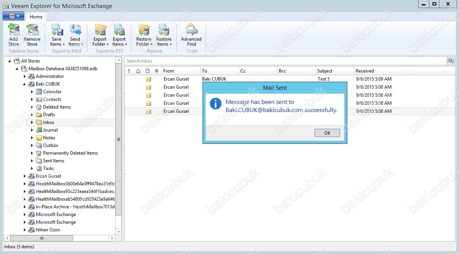Click the Baki CUBUK recipient cell

[x=214, y=79]
